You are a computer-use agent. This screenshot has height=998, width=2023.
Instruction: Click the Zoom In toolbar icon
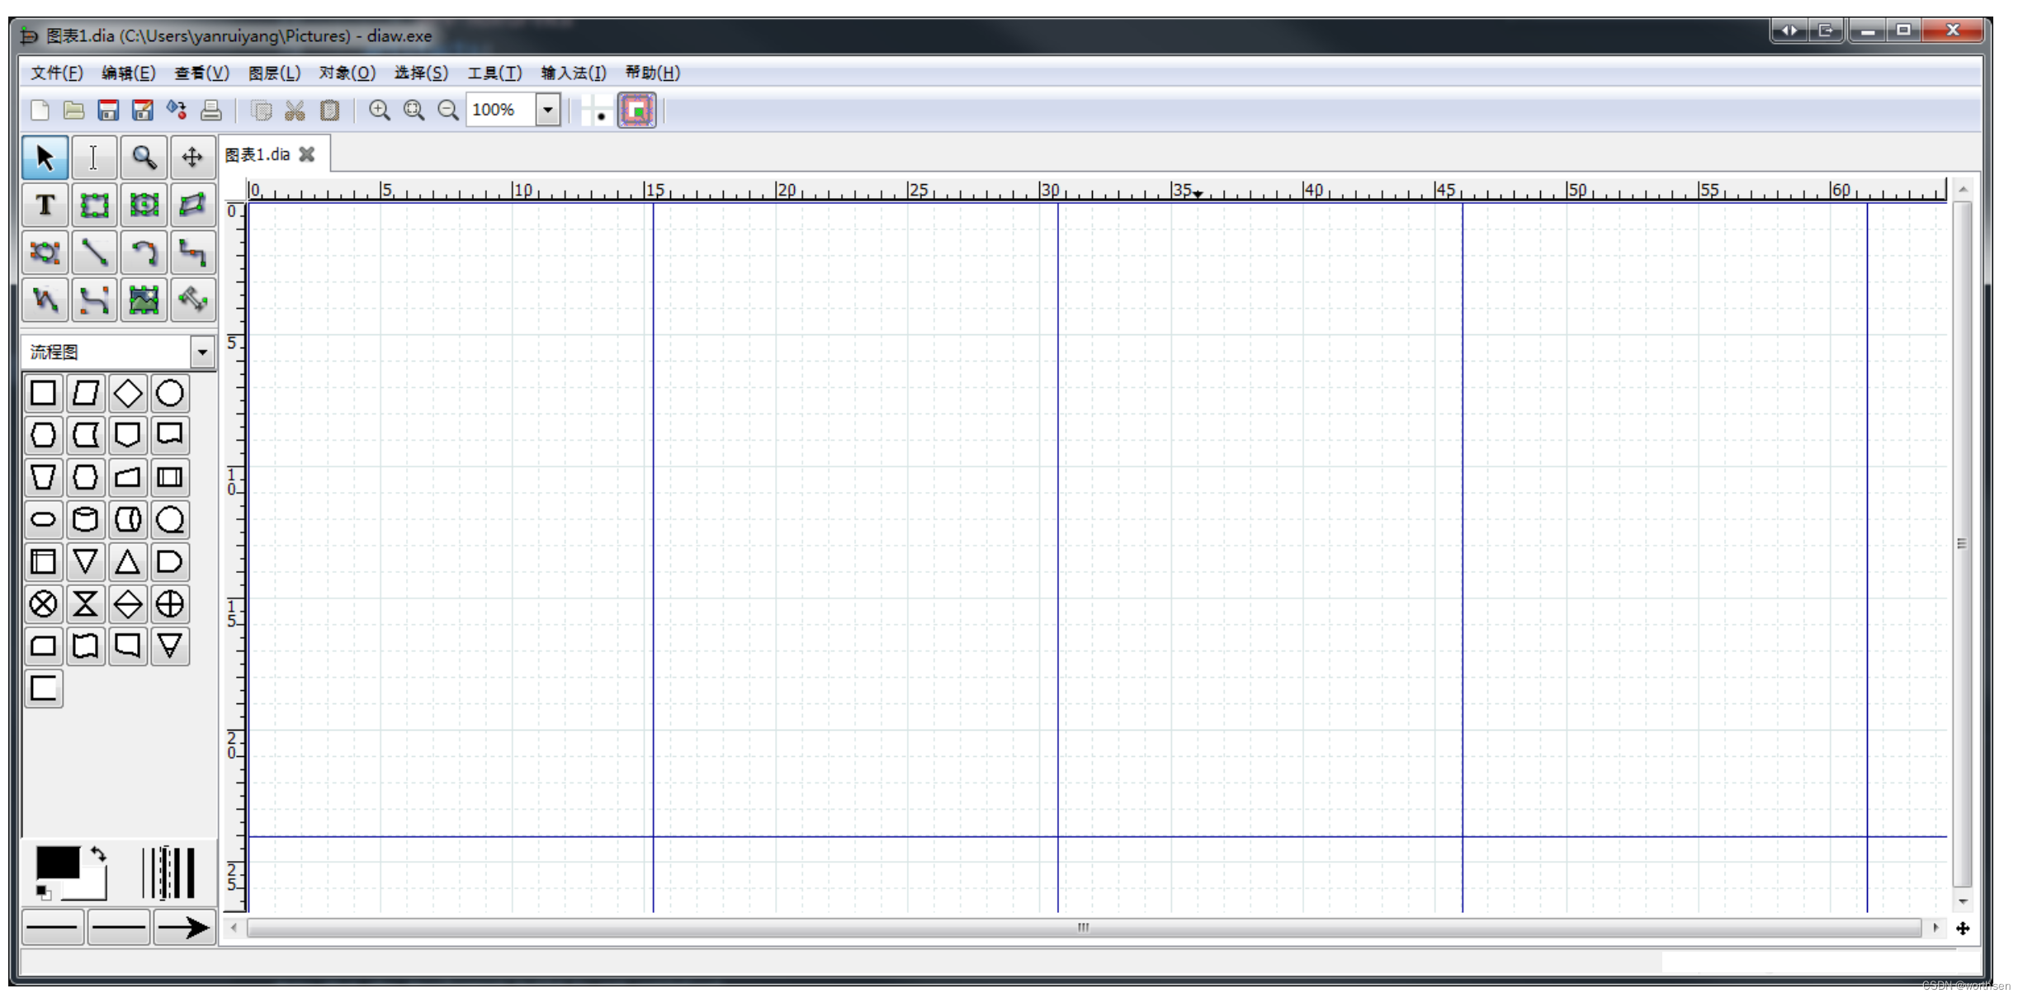(x=379, y=110)
